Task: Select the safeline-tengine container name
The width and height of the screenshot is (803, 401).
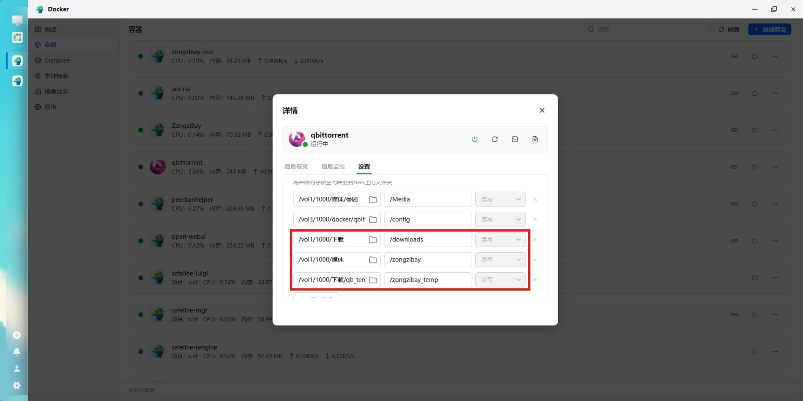Action: click(194, 347)
